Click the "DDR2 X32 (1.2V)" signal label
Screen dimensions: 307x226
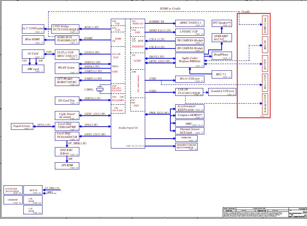[x=160, y=30]
